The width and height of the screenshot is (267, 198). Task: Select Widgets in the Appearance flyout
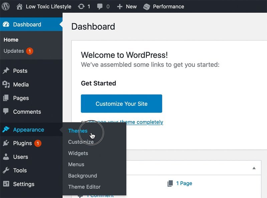(78, 153)
